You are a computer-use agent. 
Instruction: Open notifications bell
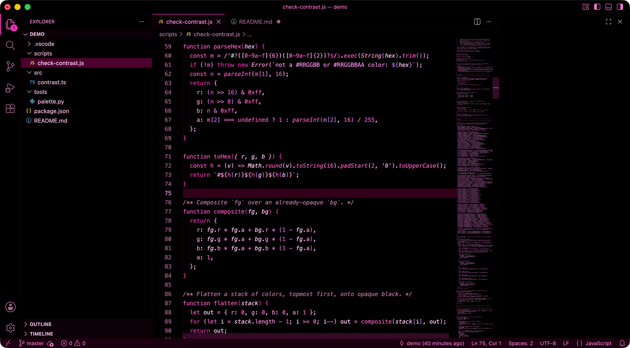tap(622, 343)
